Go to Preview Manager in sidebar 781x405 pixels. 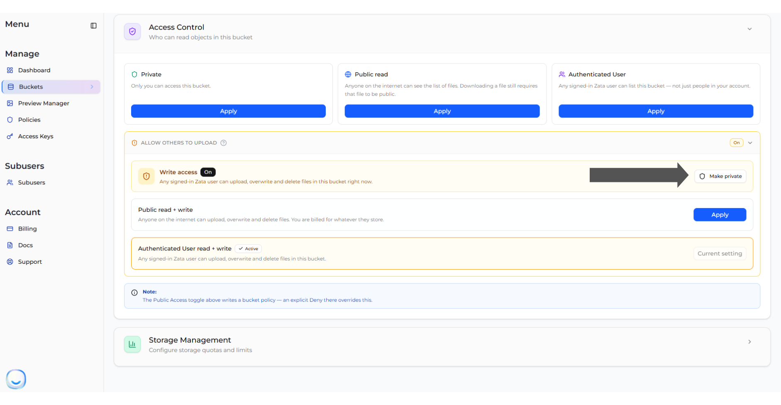pyautogui.click(x=51, y=103)
